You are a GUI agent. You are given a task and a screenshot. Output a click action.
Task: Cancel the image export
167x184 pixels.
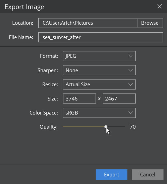click(x=148, y=175)
